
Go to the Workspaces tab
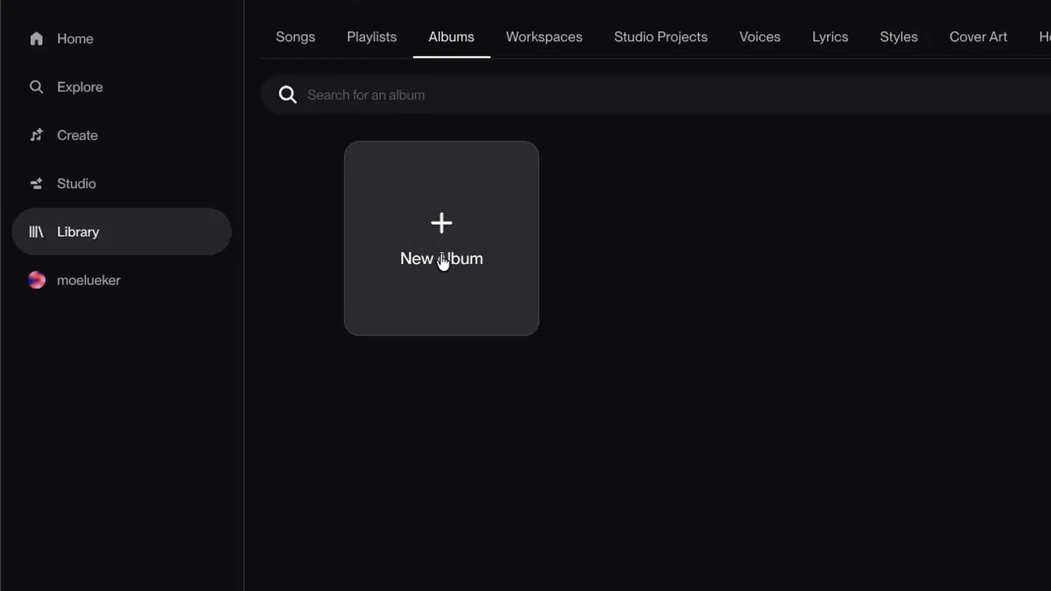544,37
